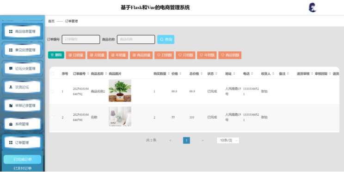344x172 pixels.
Task: Open 举报记录管理 in the sidebar
Action: [x=22, y=106]
